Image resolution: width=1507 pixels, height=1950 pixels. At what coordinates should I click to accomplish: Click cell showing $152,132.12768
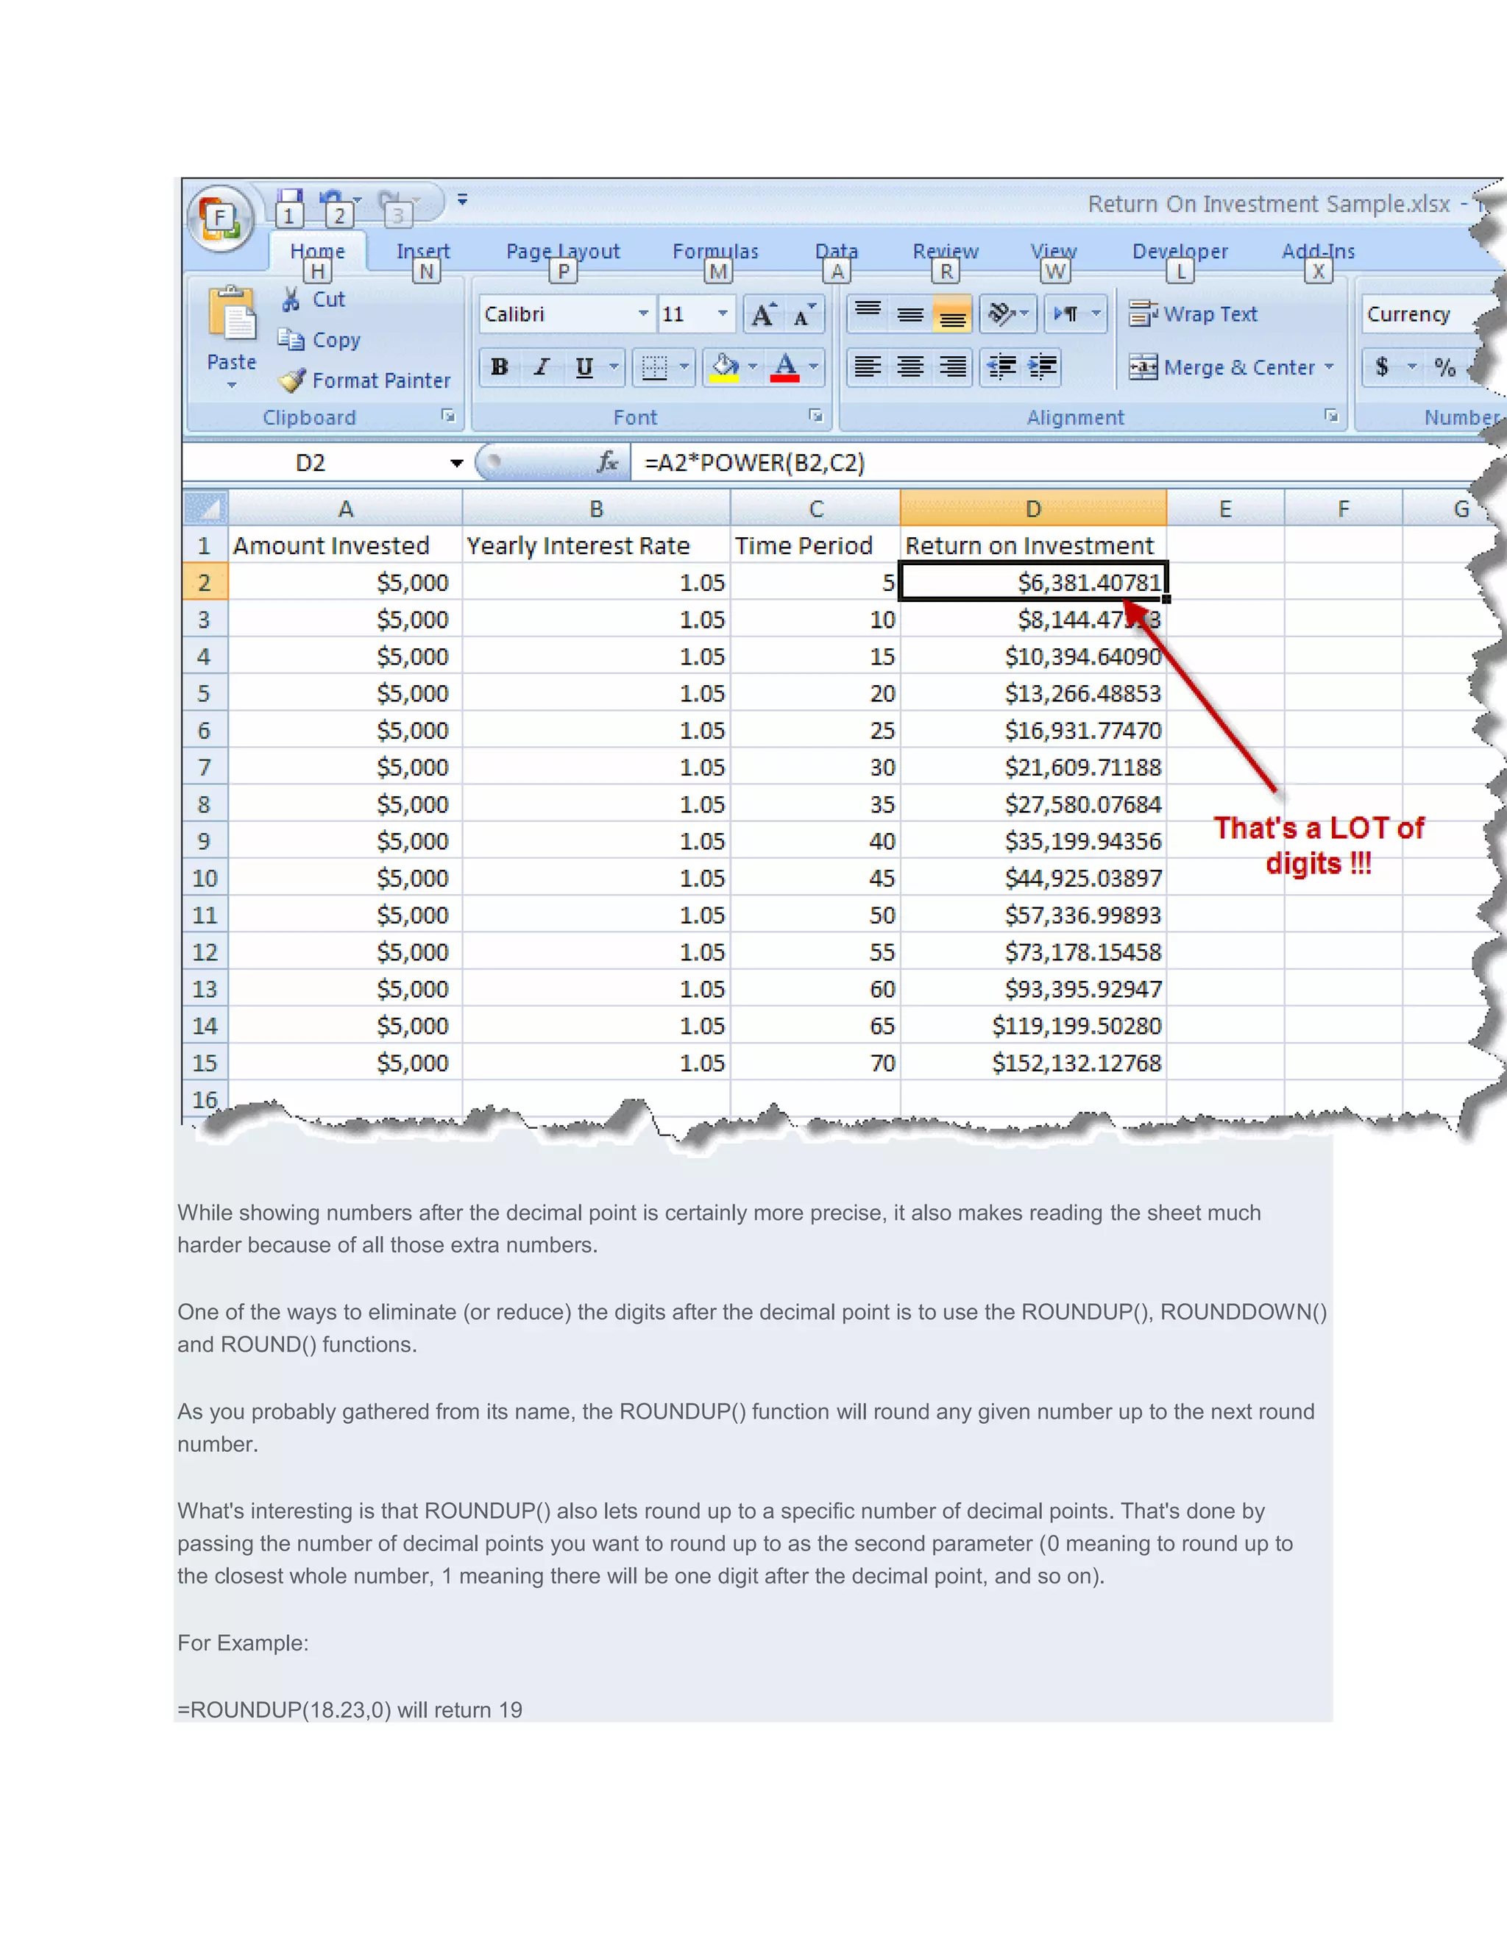click(1033, 1063)
